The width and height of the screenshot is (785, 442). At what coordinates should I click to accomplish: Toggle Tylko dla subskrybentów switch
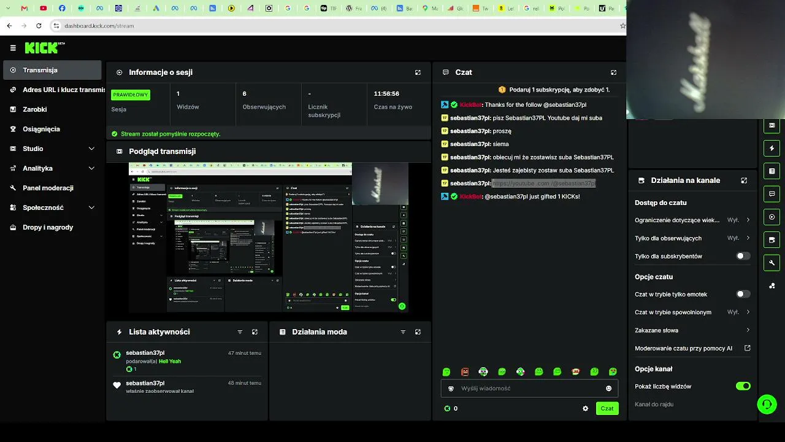coord(743,257)
